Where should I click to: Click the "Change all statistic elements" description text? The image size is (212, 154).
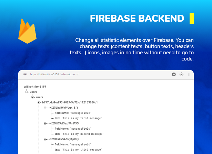tap(132, 49)
